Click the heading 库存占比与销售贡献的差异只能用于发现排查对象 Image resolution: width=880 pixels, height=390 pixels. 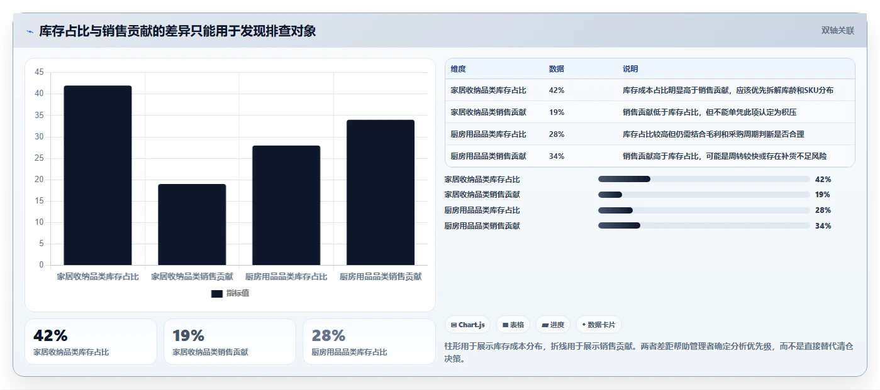click(177, 31)
